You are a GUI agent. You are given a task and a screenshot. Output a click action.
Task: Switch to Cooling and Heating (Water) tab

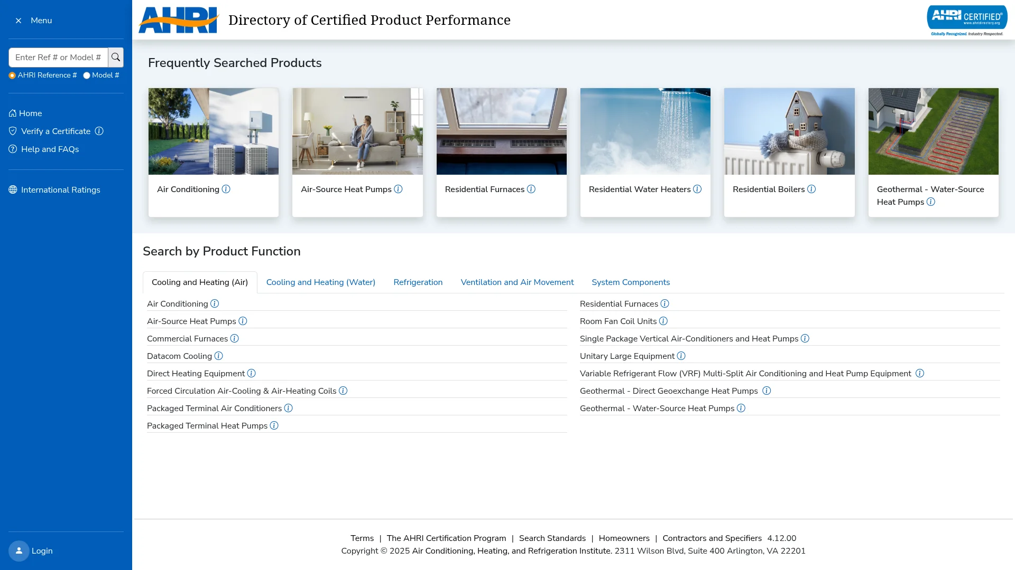[321, 282]
